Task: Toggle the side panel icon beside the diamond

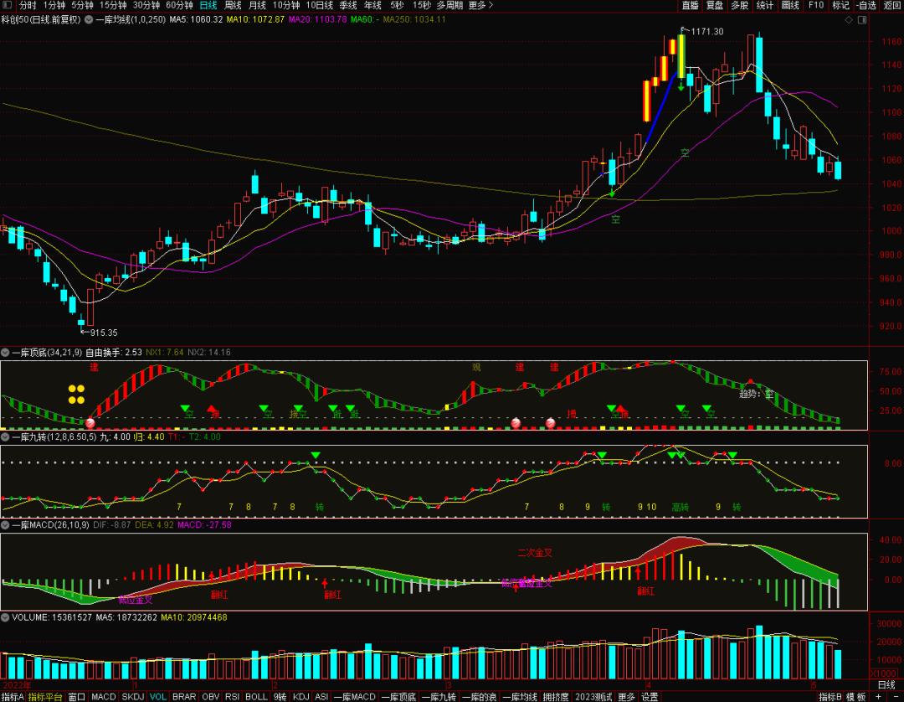Action: [x=862, y=19]
